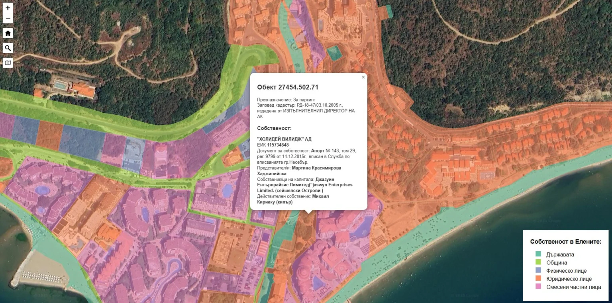Click the popup title Обект 27454.502.71

(x=287, y=87)
